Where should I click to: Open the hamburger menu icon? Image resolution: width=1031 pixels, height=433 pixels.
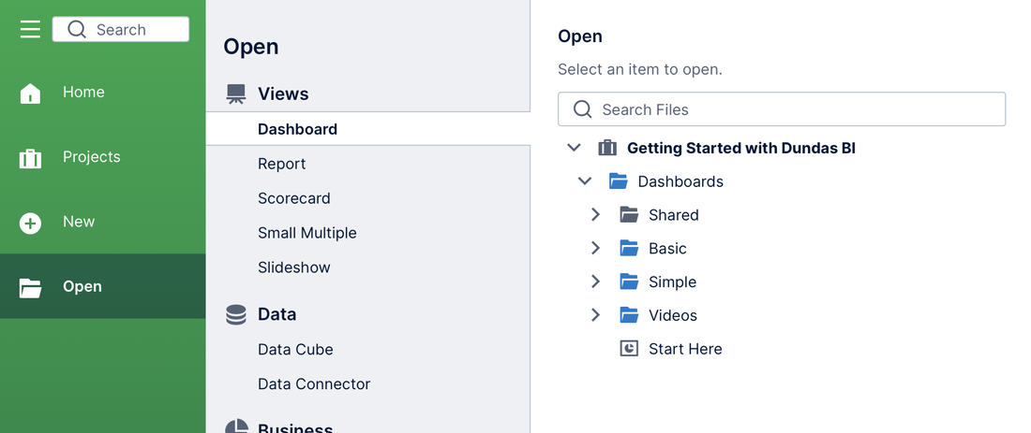tap(30, 30)
